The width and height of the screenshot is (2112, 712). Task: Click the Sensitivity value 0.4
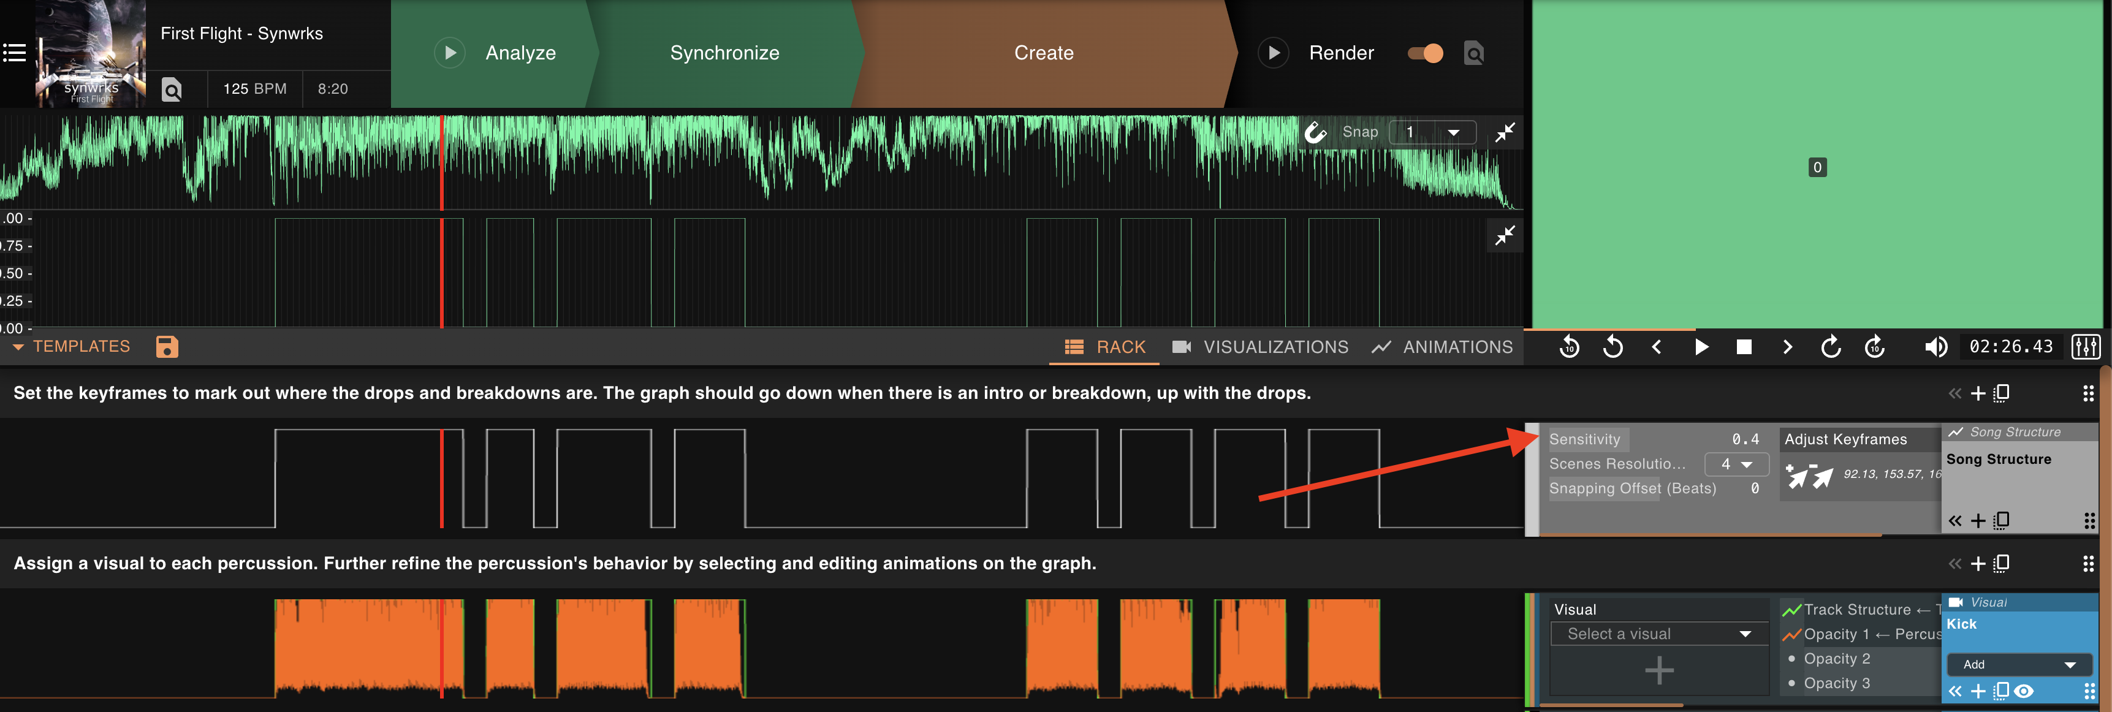click(x=1745, y=440)
